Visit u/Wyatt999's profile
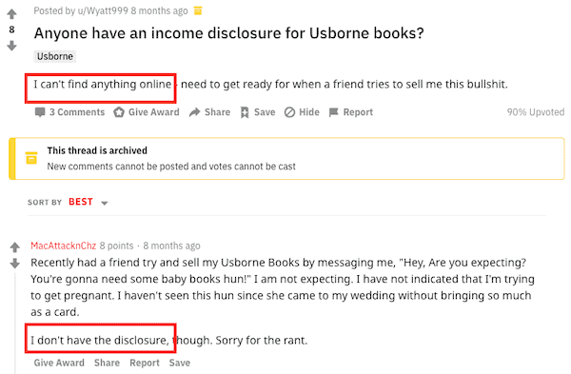 [103, 10]
